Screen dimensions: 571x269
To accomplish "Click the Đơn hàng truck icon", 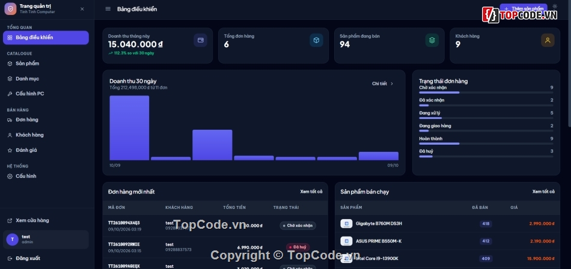I will pyautogui.click(x=10, y=119).
